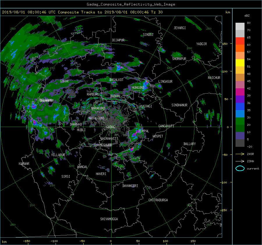Click the yellow 24SR track arrow in legend
Viewport: 262px width, 245px height.
[240, 154]
